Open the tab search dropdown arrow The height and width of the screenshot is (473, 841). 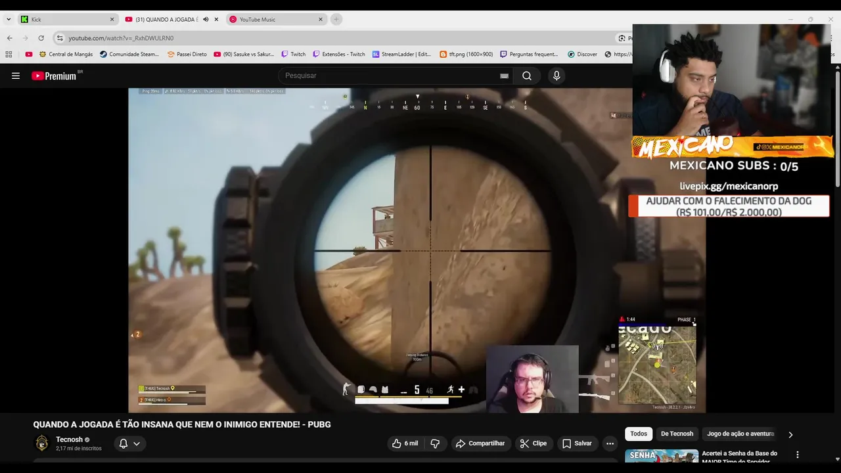click(x=9, y=19)
